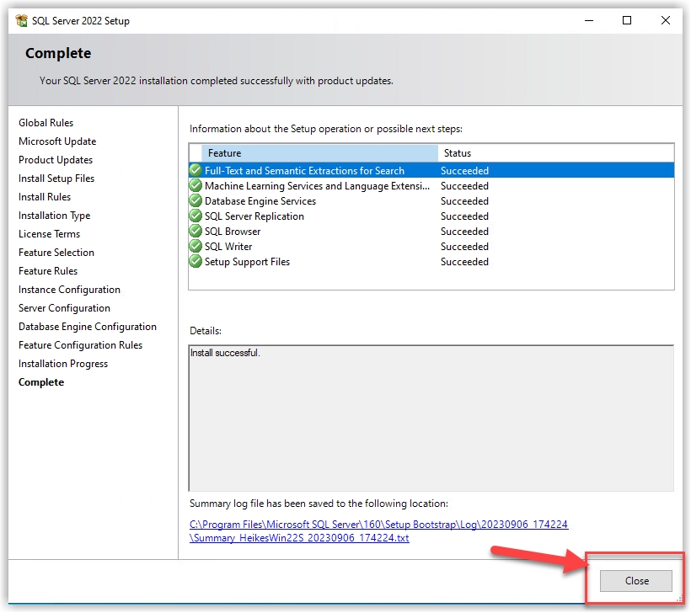Click Feature Rules step

click(48, 271)
